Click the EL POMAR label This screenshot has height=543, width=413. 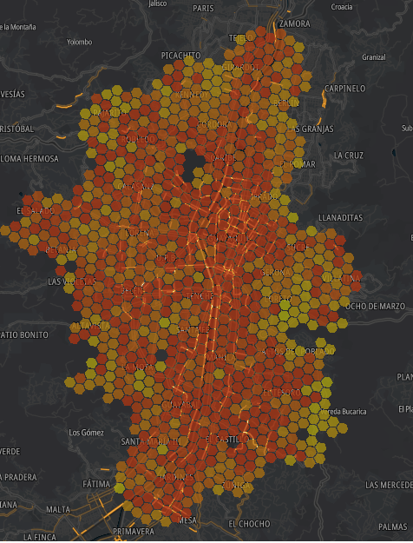point(298,164)
